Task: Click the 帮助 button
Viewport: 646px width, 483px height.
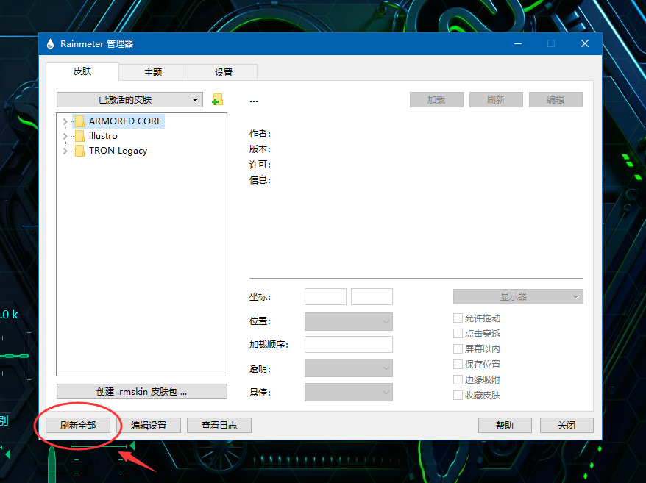Action: (x=505, y=425)
